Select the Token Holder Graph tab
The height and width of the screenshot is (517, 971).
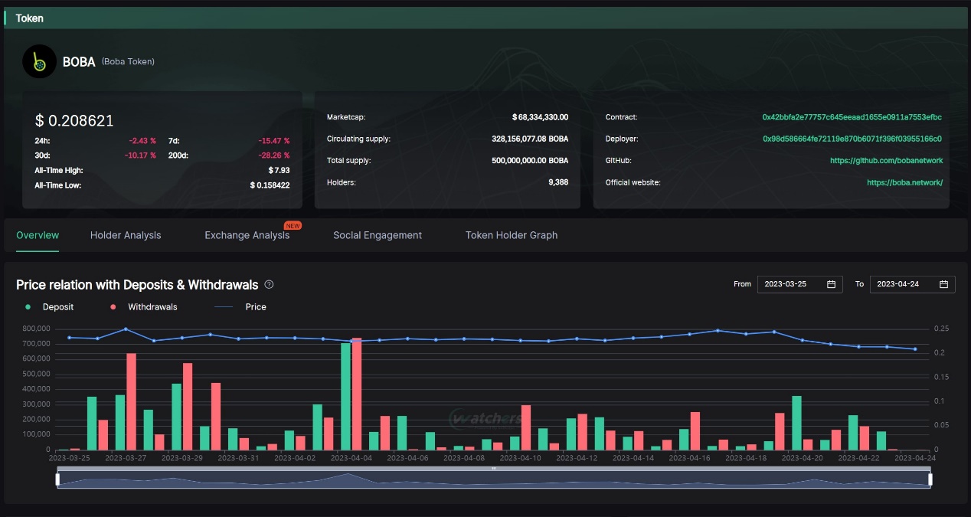[x=512, y=235]
